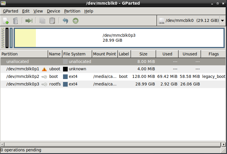227x154 pixels.
Task: Click the Unused column header
Action: [x=190, y=54]
